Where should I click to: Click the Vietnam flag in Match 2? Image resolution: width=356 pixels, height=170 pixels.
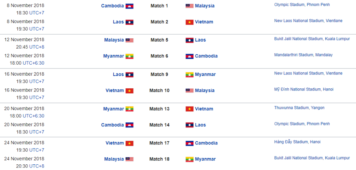tap(190, 22)
